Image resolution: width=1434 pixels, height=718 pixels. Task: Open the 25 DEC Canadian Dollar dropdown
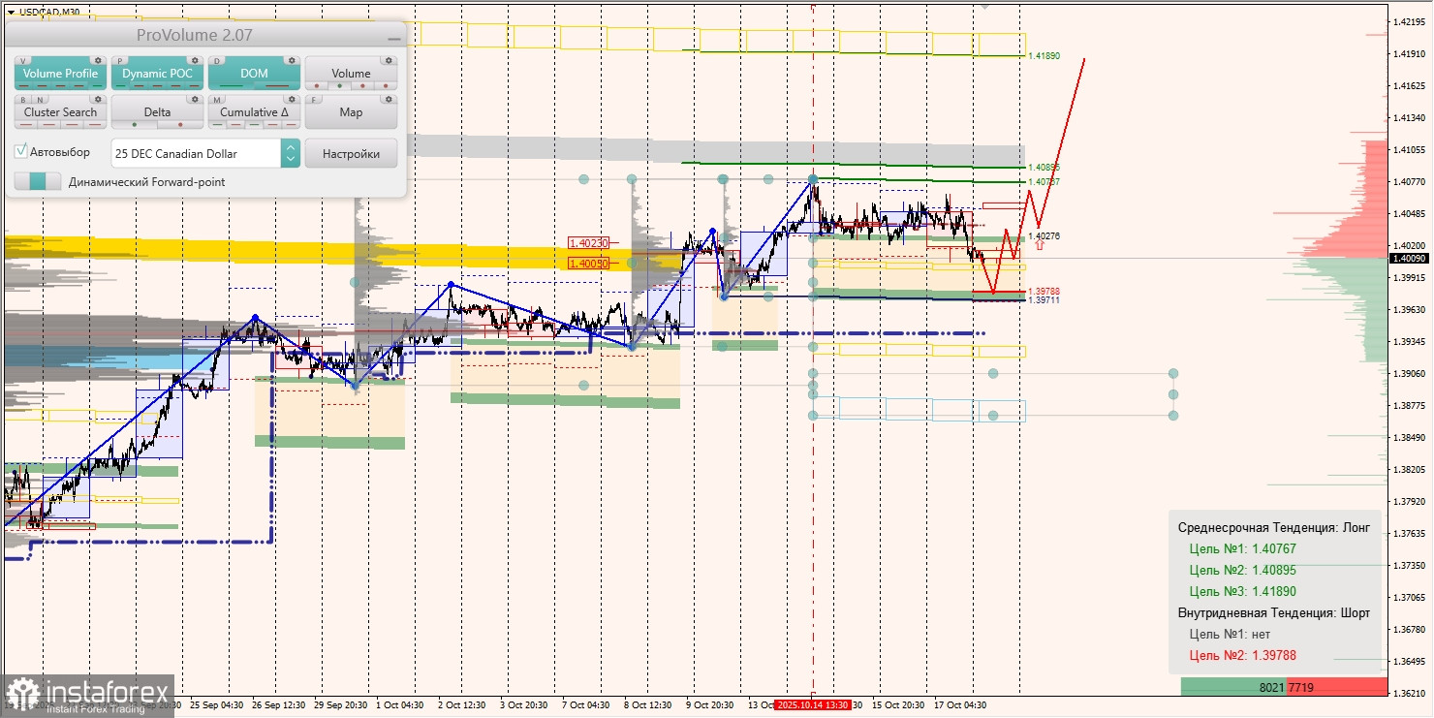coord(196,153)
